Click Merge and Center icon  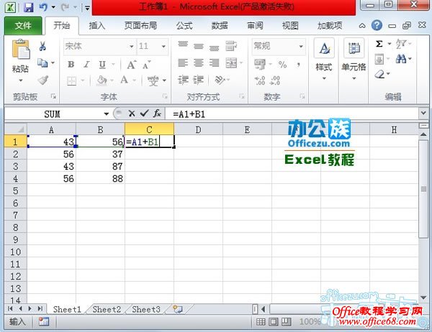tap(231, 63)
